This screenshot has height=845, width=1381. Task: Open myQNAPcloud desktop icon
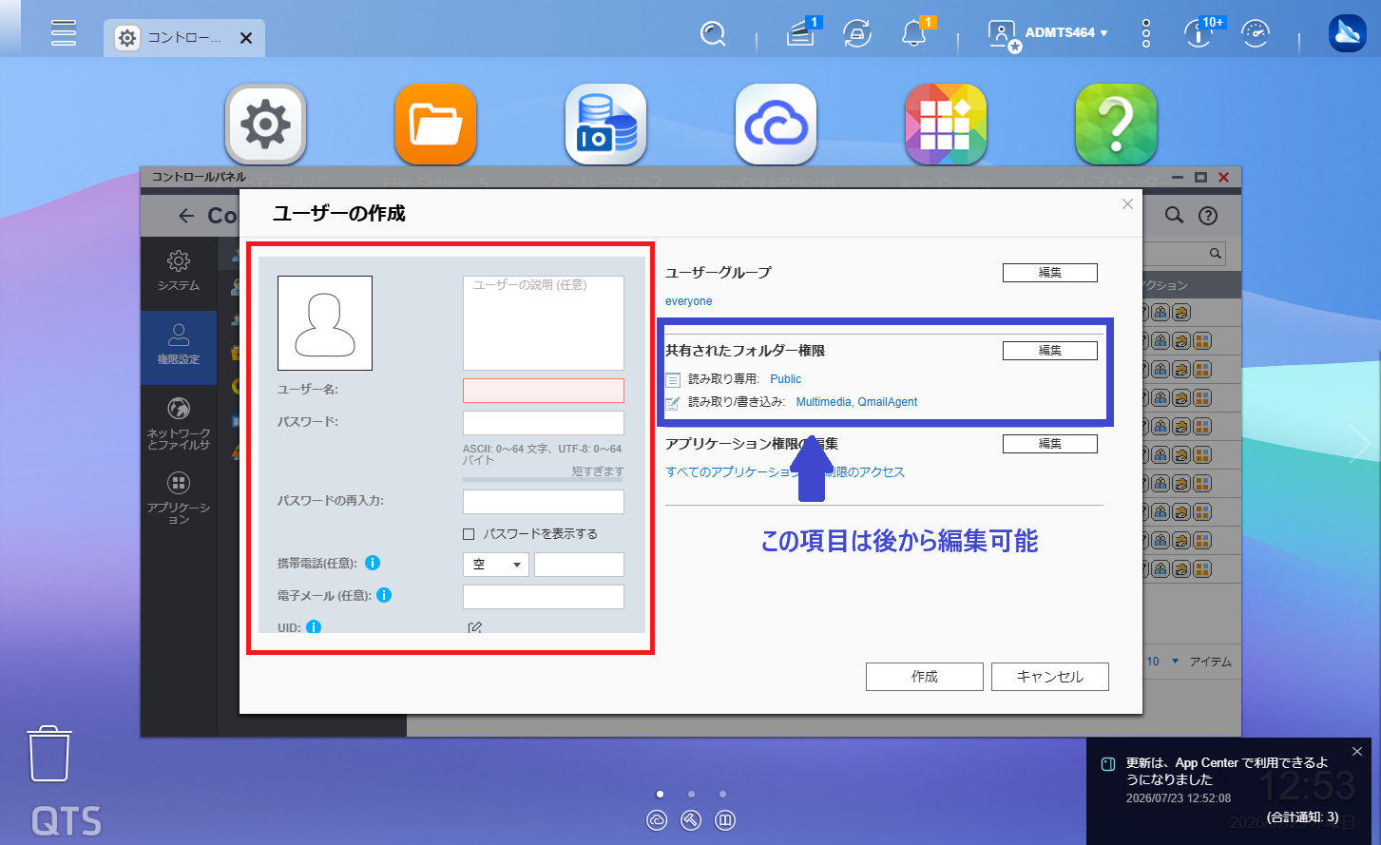pyautogui.click(x=776, y=124)
